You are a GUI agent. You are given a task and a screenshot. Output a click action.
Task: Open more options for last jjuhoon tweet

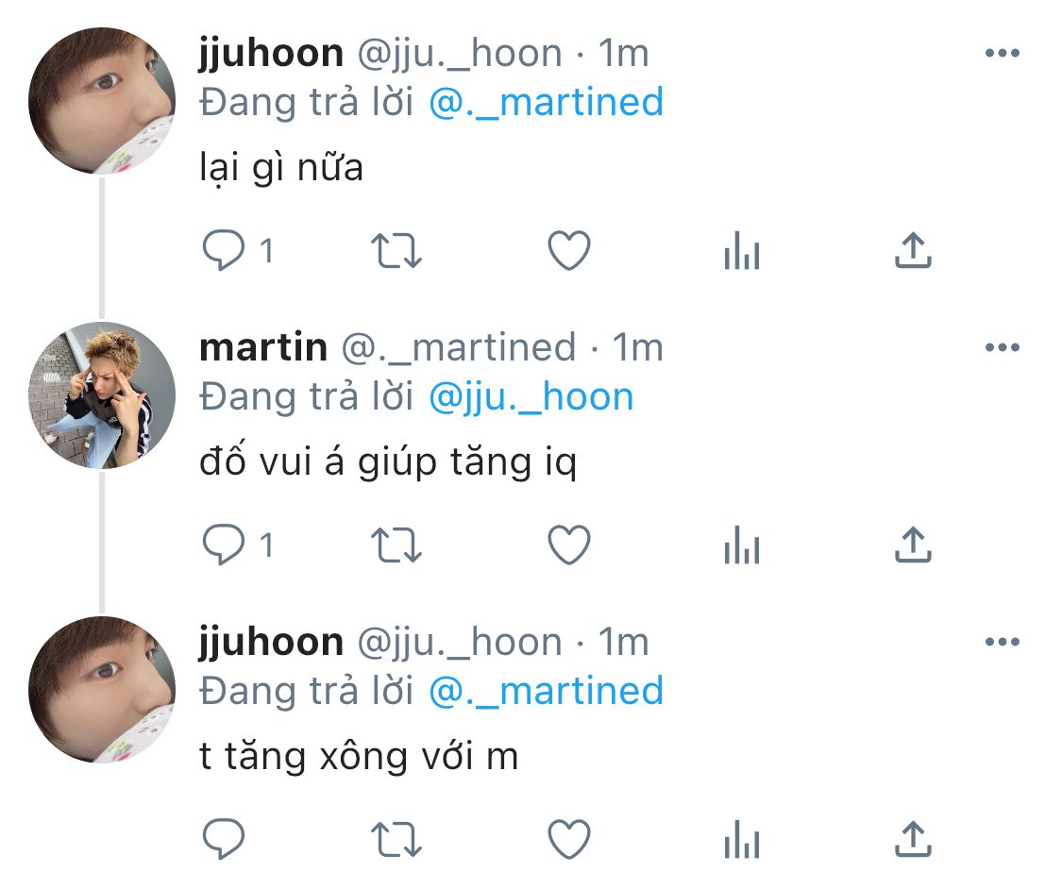coord(1003,642)
